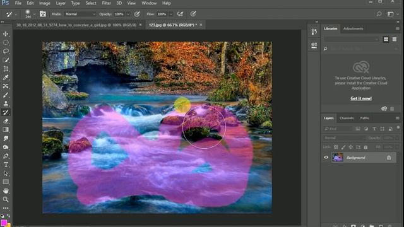Toggle lock image pixels
This screenshot has width=404, height=227.
pos(343,147)
